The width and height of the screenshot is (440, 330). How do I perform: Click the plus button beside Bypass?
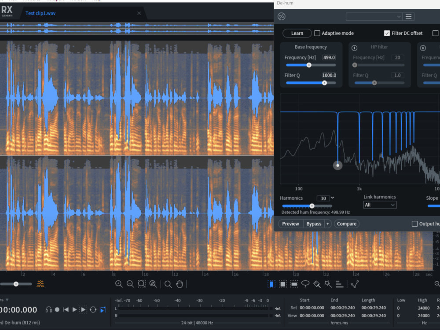328,224
